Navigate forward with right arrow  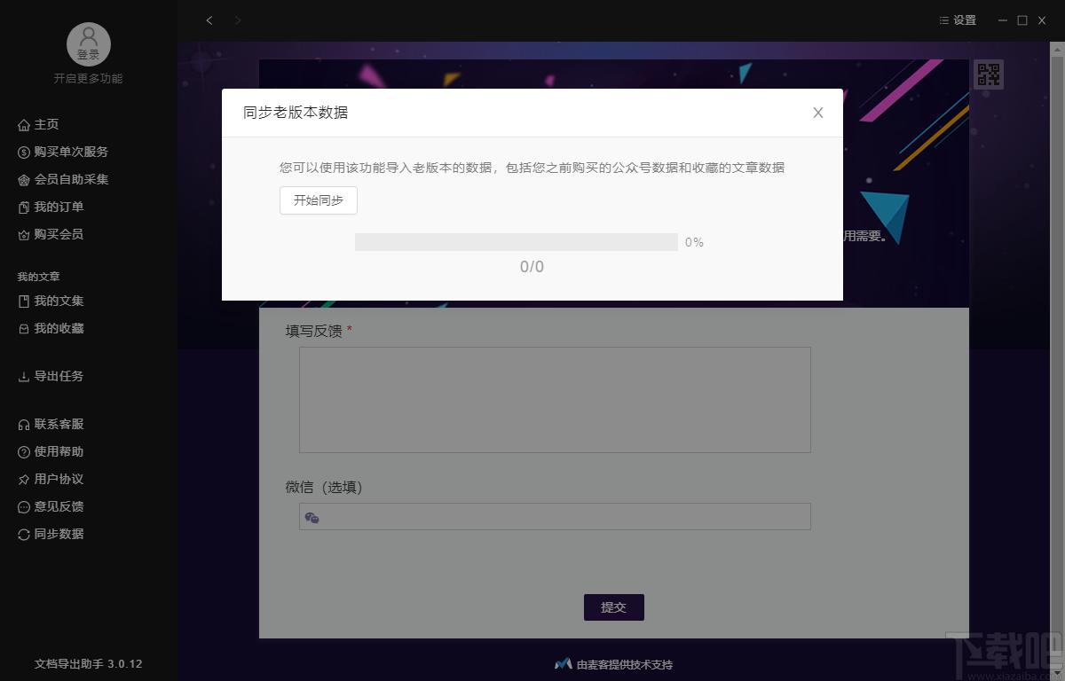[238, 20]
